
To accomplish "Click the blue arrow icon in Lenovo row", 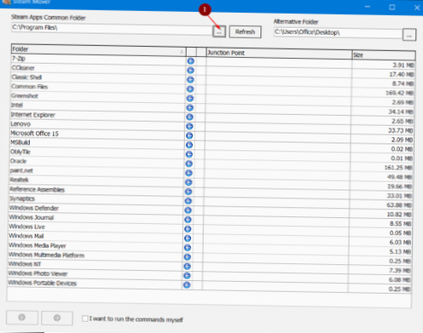I will (x=189, y=126).
